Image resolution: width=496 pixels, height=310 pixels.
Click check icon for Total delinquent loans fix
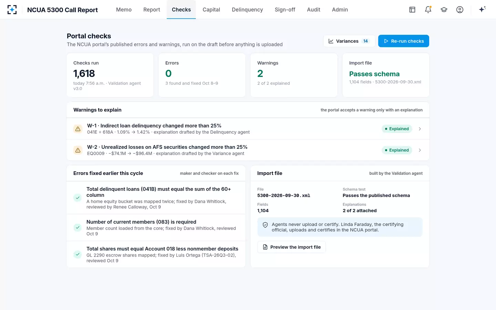pyautogui.click(x=77, y=198)
